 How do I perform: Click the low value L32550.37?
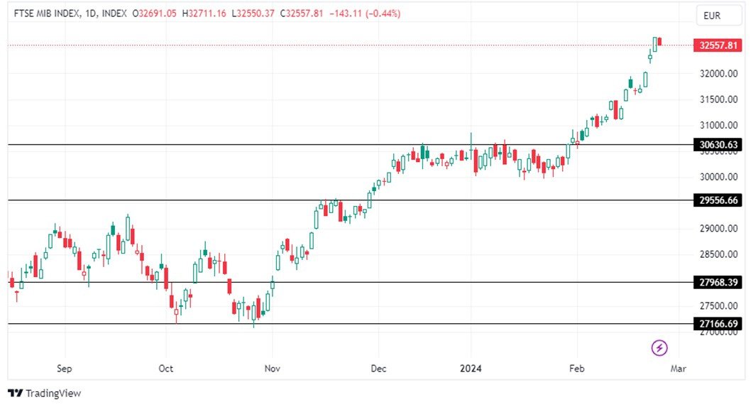click(x=253, y=13)
